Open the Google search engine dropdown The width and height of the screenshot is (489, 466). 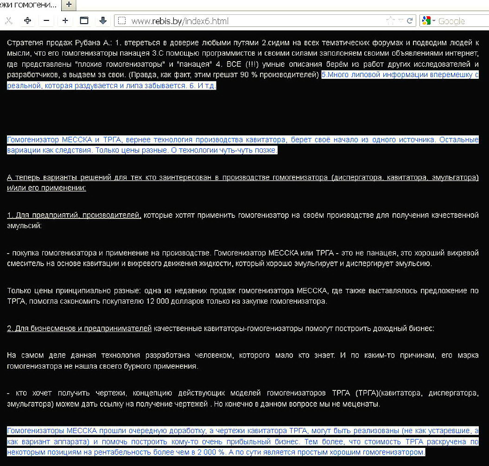pos(428,21)
